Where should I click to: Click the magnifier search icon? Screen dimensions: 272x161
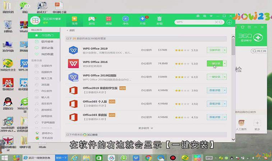pyautogui.click(x=221, y=22)
